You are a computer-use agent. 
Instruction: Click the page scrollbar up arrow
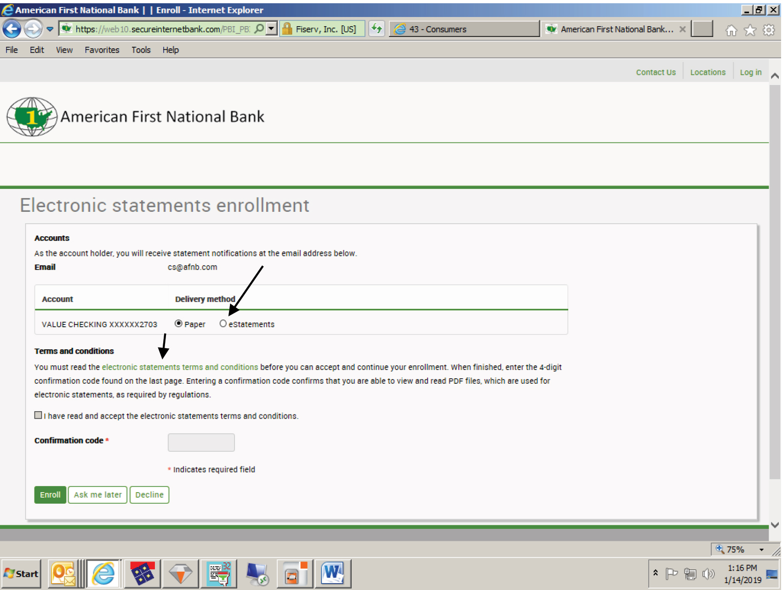(x=775, y=75)
